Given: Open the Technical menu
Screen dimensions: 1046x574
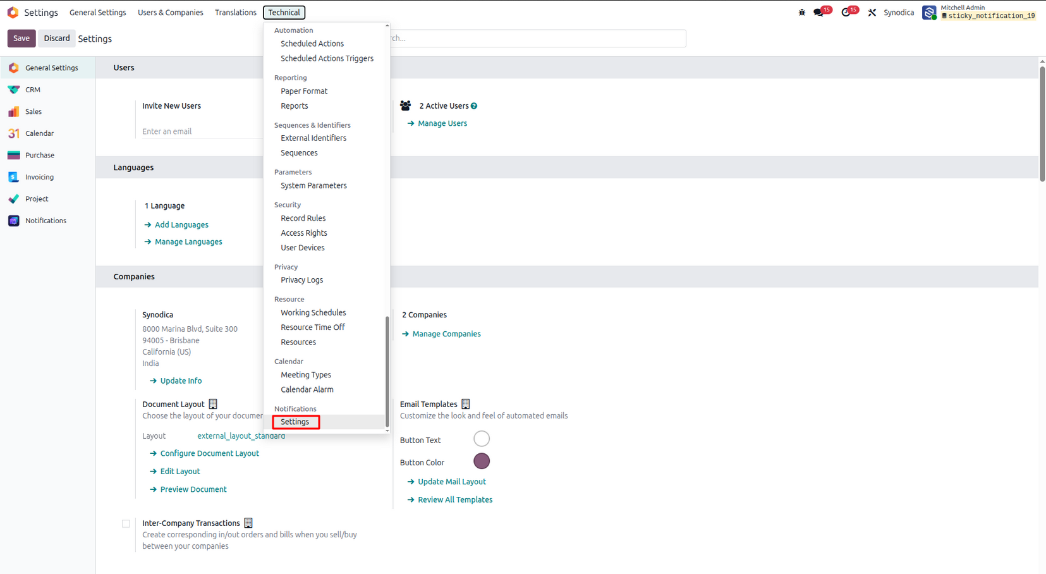Looking at the screenshot, I should 284,13.
